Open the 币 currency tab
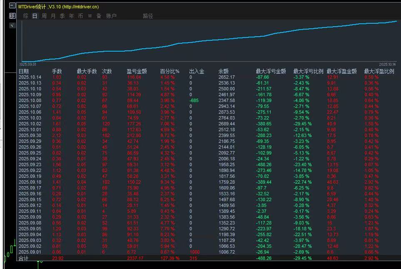Screen dimensions: 401x269 [80, 16]
